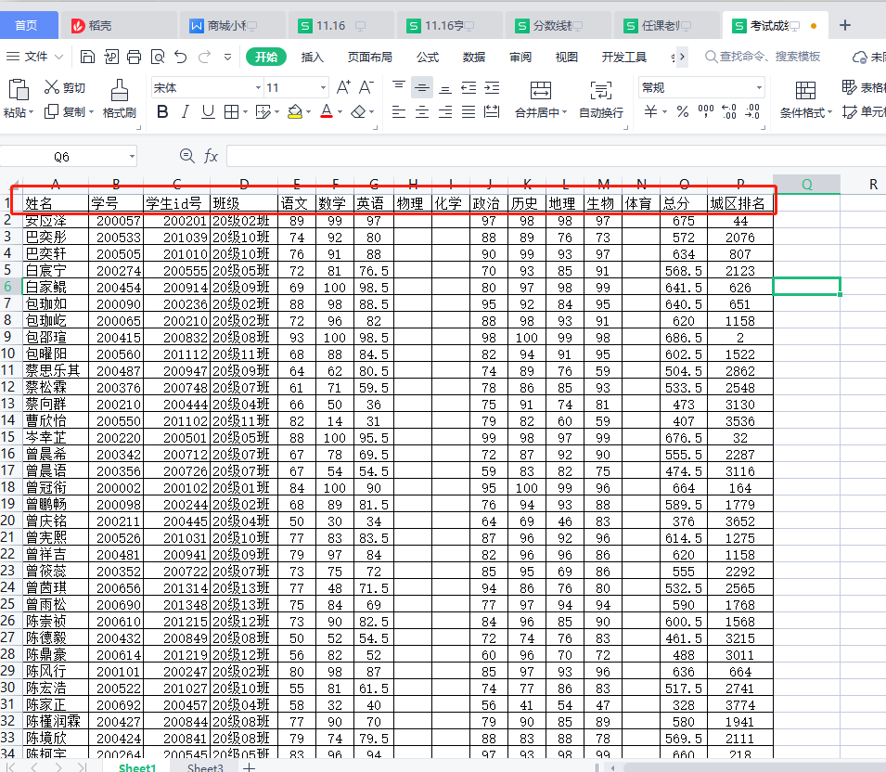Toggle italic formatting
Screen dimensions: 886x772
185,112
